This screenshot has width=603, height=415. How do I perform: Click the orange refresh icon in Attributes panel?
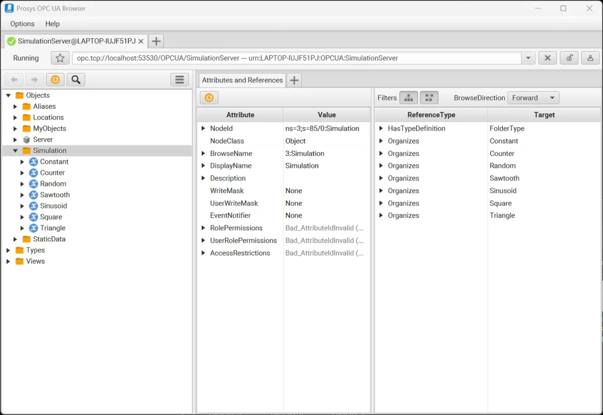tap(208, 97)
